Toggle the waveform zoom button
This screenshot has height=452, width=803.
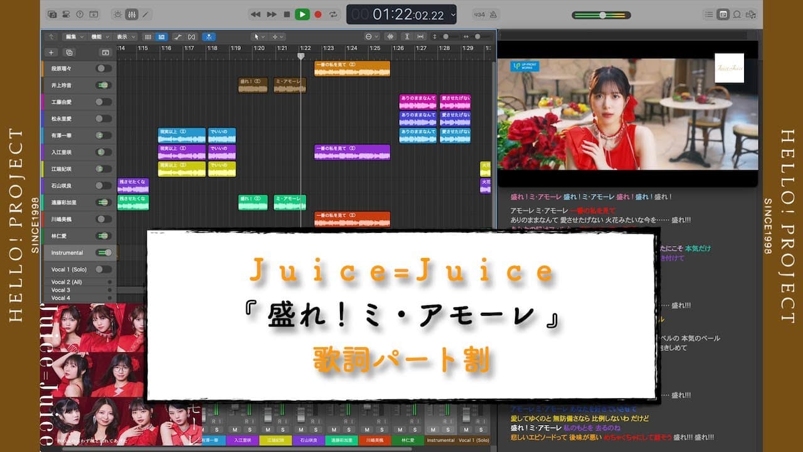point(390,37)
